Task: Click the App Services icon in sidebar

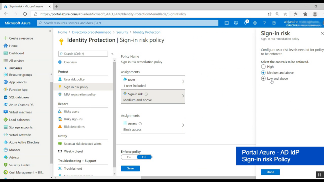Action: tap(6, 82)
